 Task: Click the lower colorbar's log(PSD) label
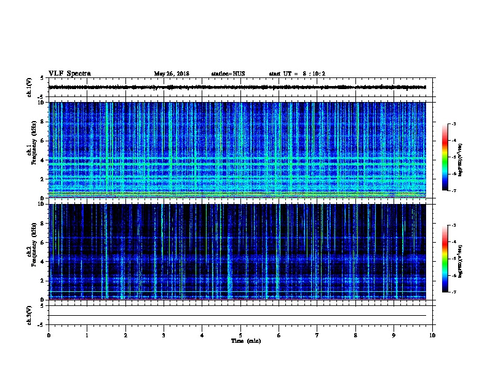(x=460, y=261)
